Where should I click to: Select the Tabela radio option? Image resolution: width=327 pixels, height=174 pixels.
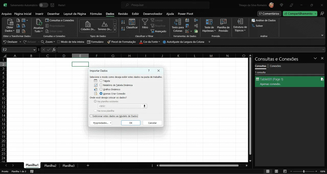[x=101, y=81]
